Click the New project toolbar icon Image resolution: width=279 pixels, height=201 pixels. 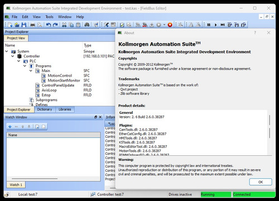(x=10, y=25)
